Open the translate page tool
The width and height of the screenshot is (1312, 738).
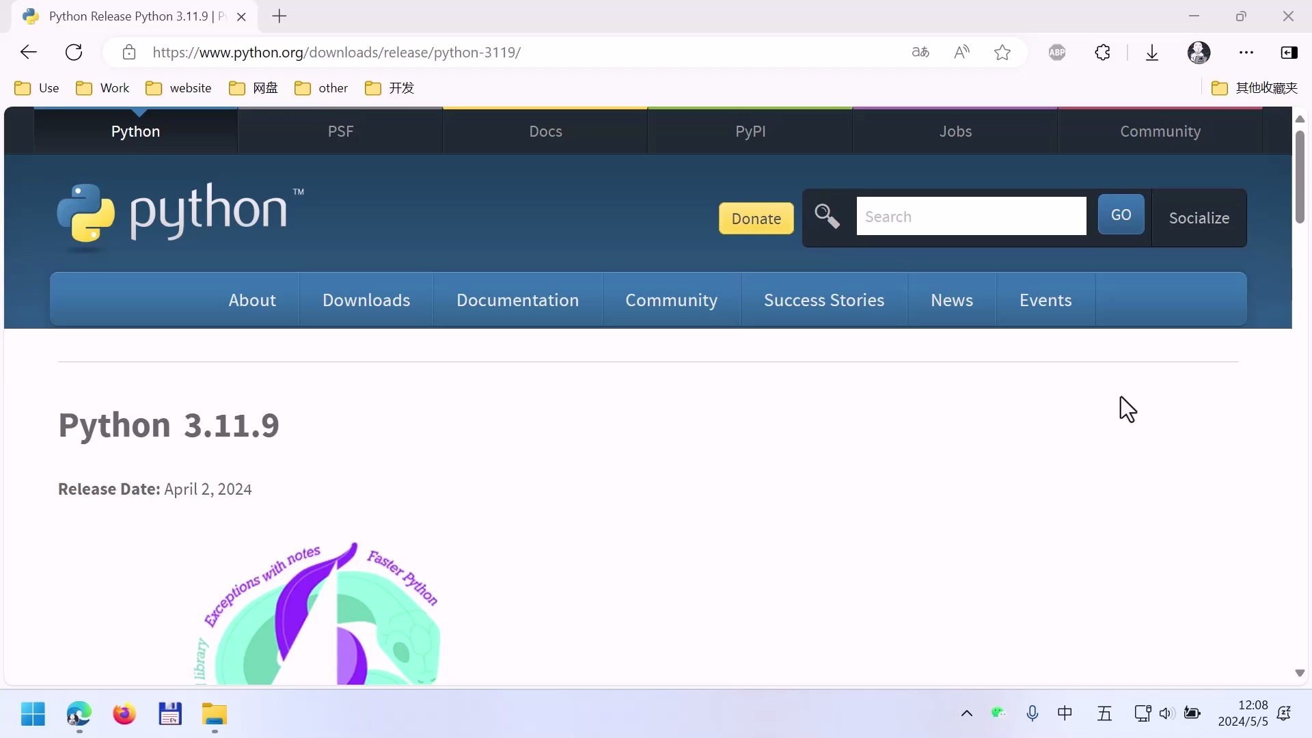pyautogui.click(x=920, y=52)
